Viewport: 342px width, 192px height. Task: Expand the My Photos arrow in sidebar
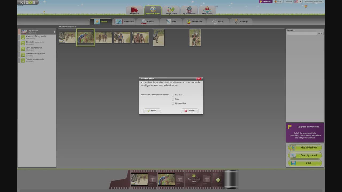point(54,32)
